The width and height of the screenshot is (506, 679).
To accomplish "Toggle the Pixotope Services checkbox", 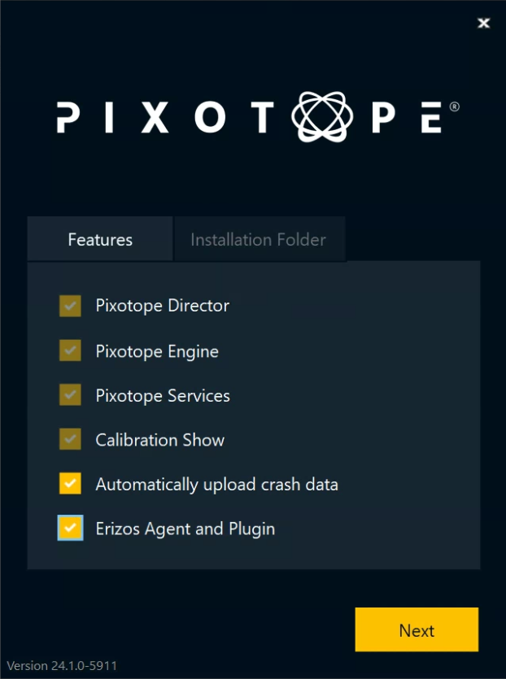I will click(70, 395).
